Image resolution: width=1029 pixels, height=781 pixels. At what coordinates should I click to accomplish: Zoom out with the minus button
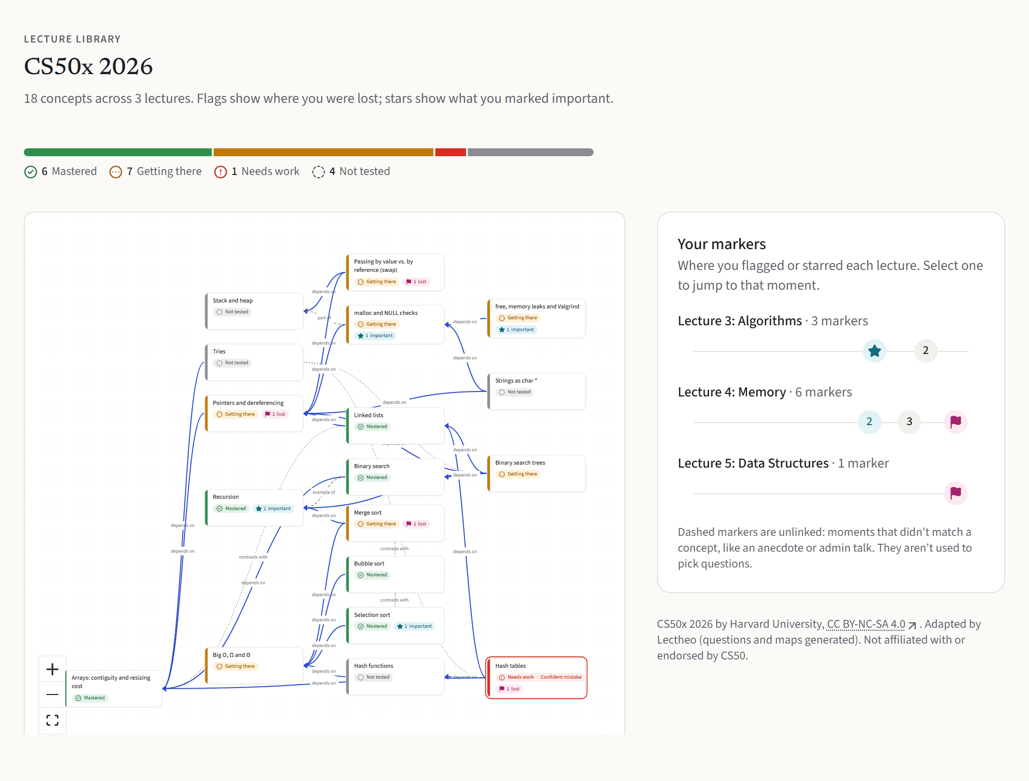[x=52, y=694]
